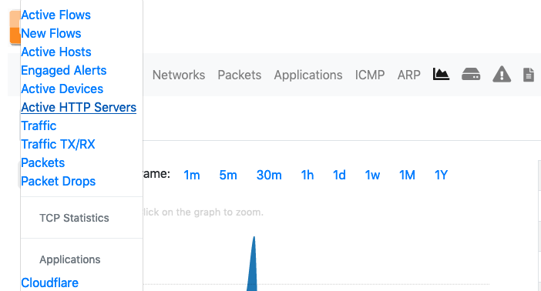The image size is (541, 291).
Task: Open the hard drive icon tab
Action: click(471, 74)
